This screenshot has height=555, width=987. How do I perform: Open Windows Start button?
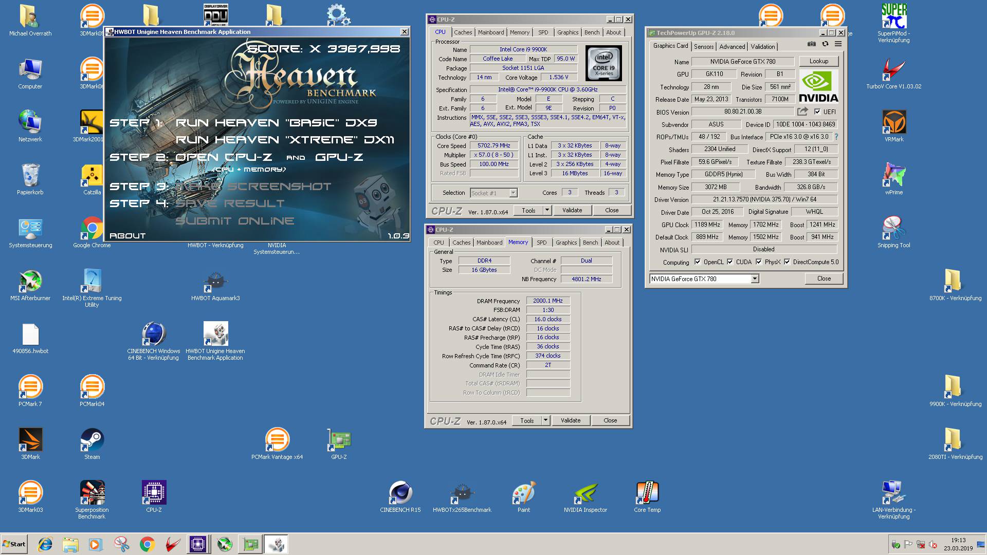14,544
